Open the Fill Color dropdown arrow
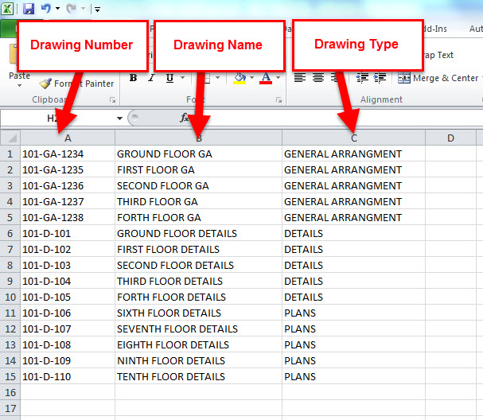 (x=251, y=78)
